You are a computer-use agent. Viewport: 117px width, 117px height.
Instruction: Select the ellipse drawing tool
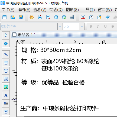pyautogui.click(x=6, y=71)
